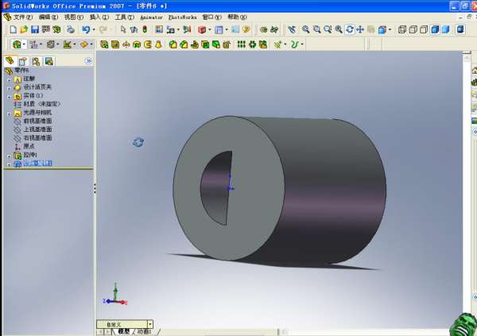Select 前视基准面 plane in feature tree

tap(37, 121)
